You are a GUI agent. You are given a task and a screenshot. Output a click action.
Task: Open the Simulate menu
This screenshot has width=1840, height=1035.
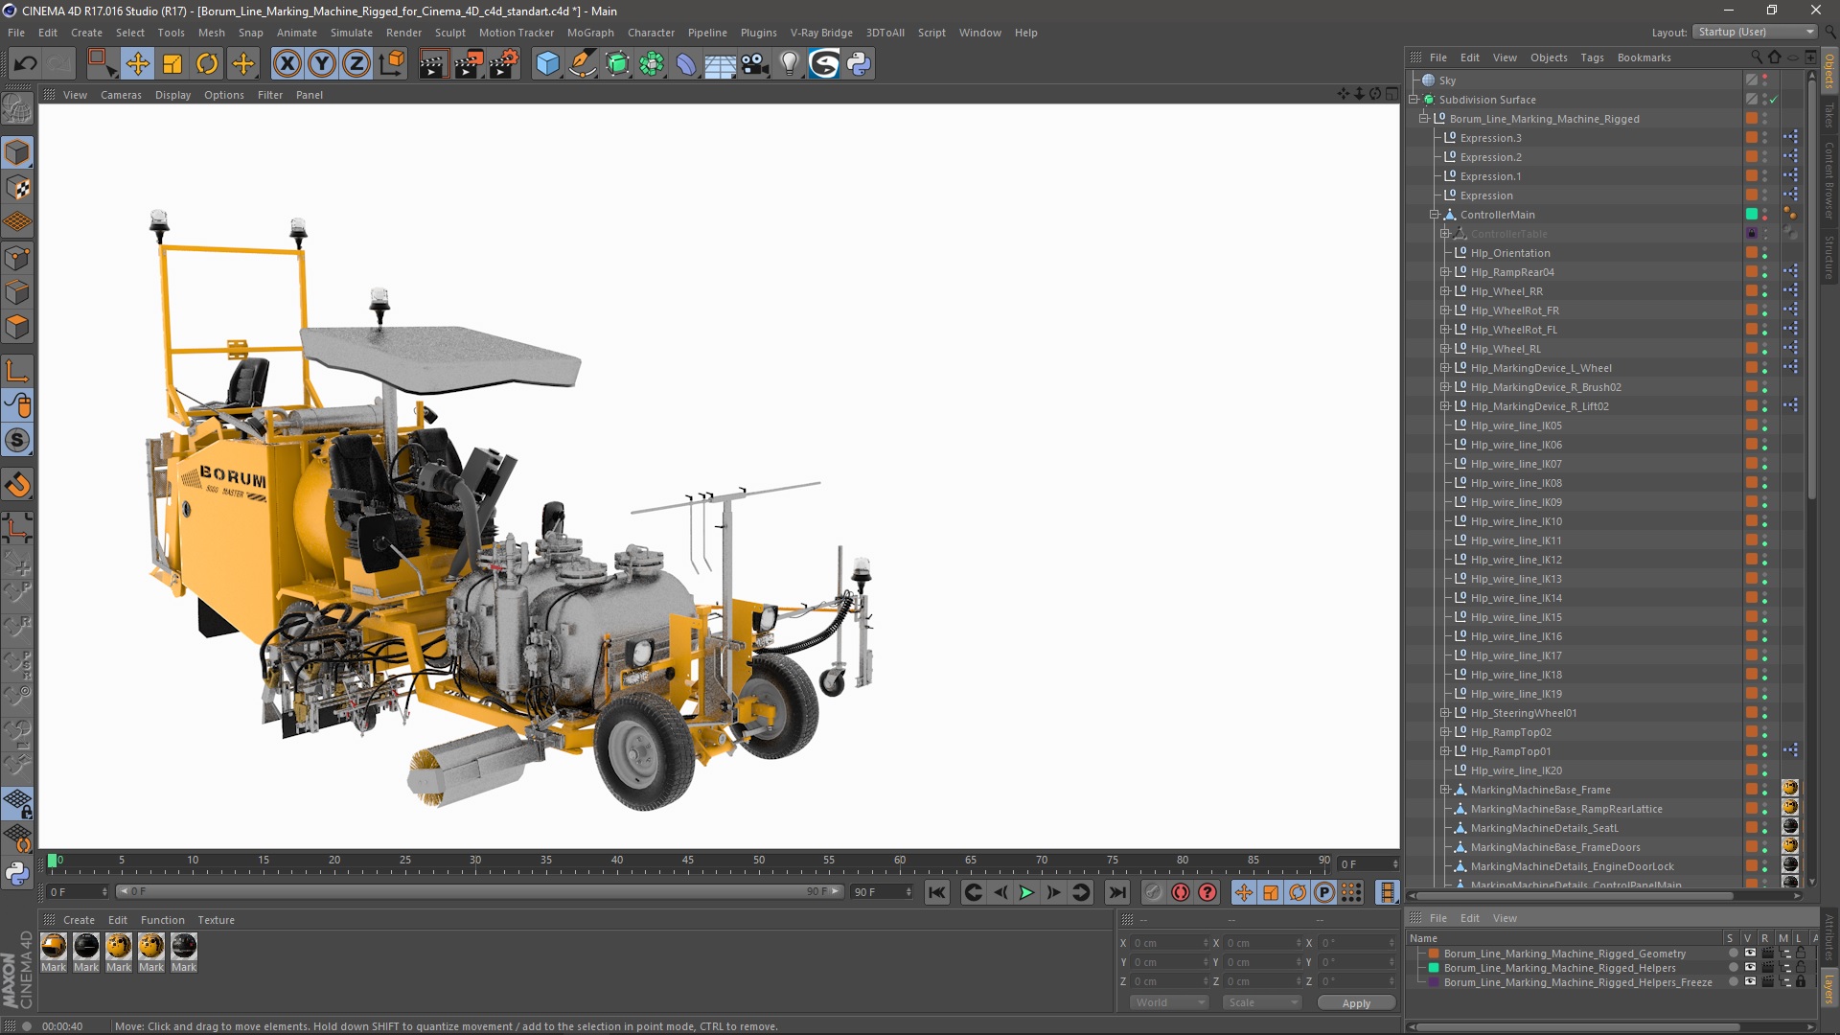351,33
